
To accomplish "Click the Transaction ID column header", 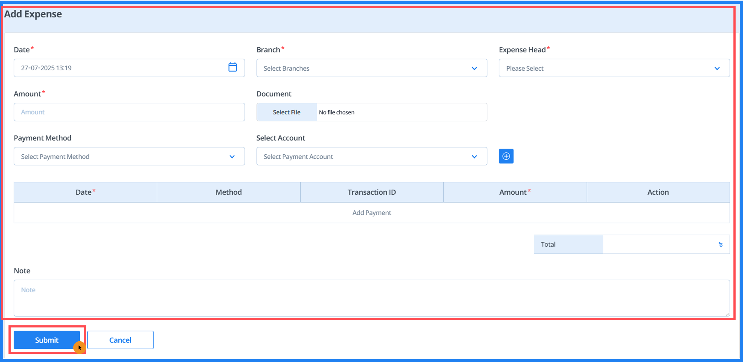I will tap(371, 192).
